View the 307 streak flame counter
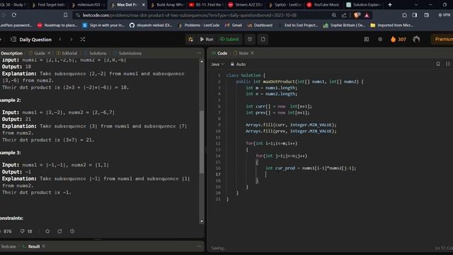The image size is (453, 255). [x=398, y=40]
